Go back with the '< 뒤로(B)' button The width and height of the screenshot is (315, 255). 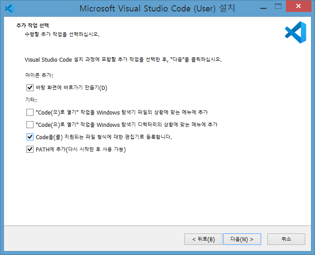pyautogui.click(x=203, y=239)
